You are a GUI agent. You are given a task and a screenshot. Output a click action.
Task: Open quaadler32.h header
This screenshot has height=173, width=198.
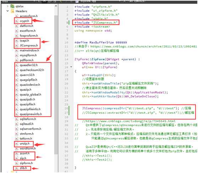coord(29,65)
